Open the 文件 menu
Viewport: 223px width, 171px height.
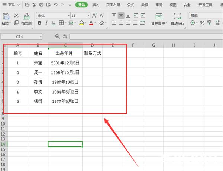coord(11,5)
